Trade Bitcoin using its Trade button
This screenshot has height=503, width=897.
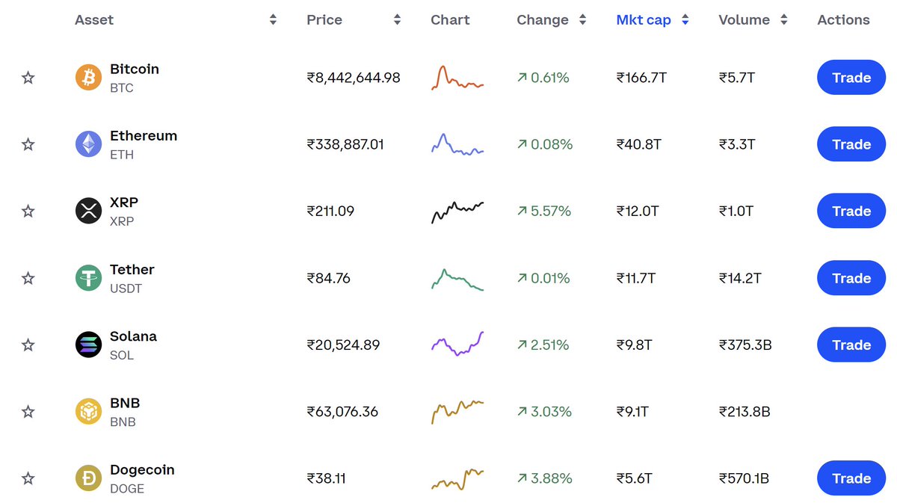pyautogui.click(x=851, y=78)
